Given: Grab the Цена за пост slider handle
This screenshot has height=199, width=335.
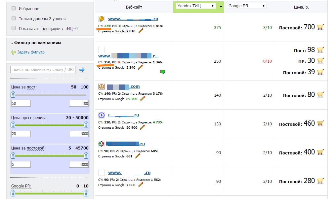Looking at the screenshot, I should 13,94.
